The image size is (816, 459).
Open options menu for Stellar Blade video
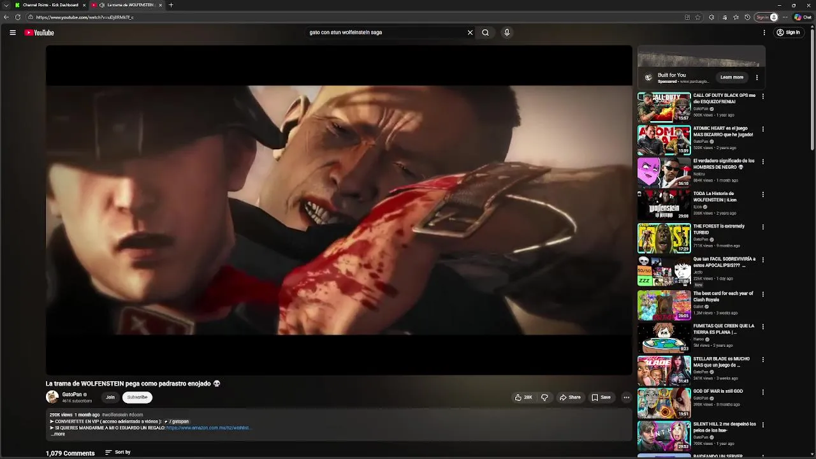[762, 360]
